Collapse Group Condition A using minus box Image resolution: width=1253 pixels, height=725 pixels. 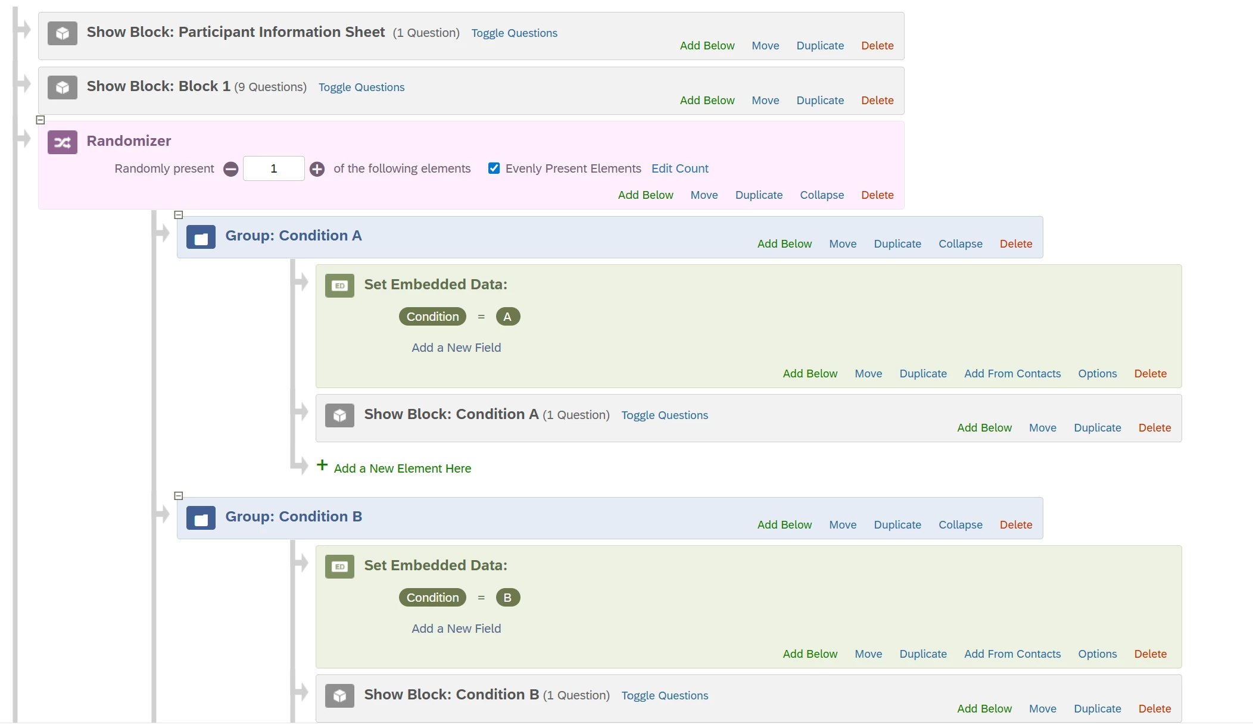(179, 215)
